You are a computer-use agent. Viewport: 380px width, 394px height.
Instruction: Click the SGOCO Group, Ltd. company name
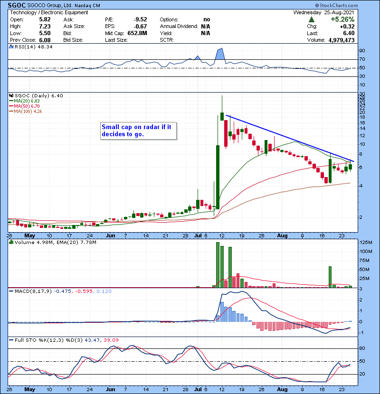50,5
